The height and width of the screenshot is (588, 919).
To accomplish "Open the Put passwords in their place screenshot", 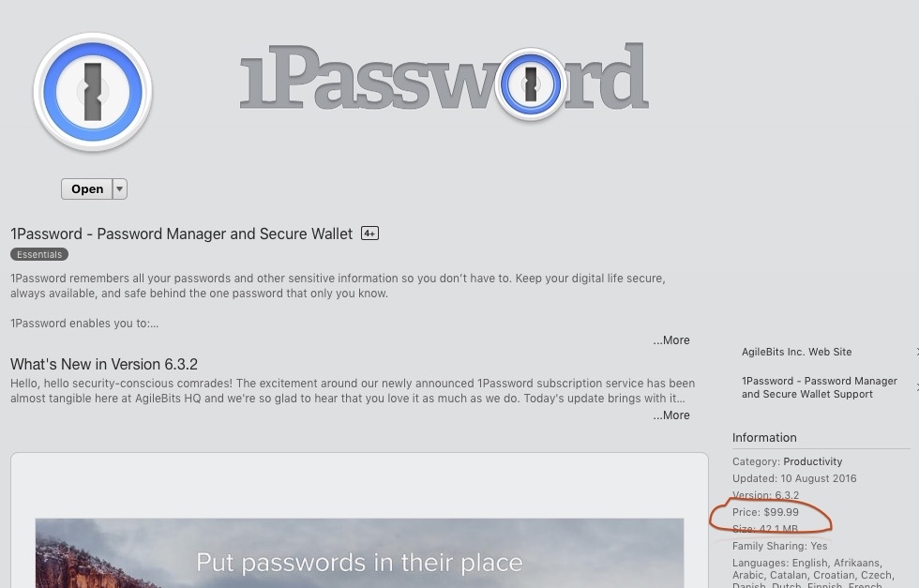I will (x=359, y=552).
